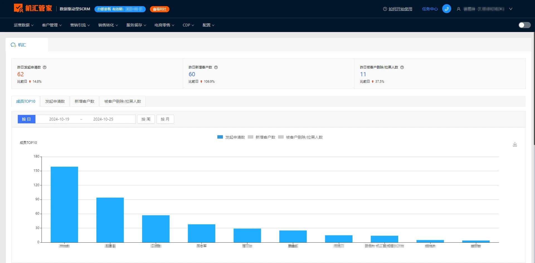Click the user profile avatar icon
Image resolution: width=535 pixels, height=263 pixels.
pos(458,9)
